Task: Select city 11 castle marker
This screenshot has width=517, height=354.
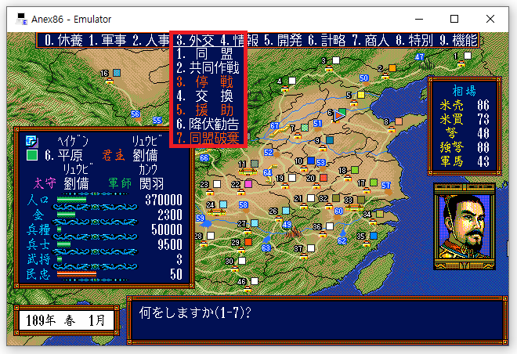Action: coord(248,171)
